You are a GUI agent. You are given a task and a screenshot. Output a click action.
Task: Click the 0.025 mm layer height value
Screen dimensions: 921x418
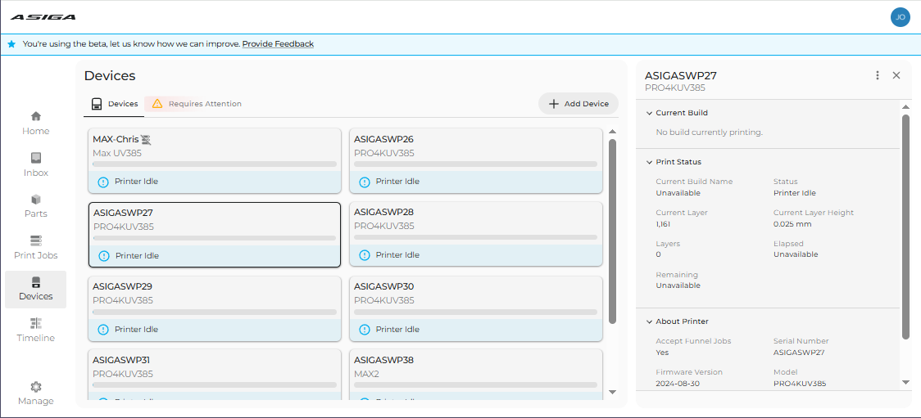click(x=792, y=224)
